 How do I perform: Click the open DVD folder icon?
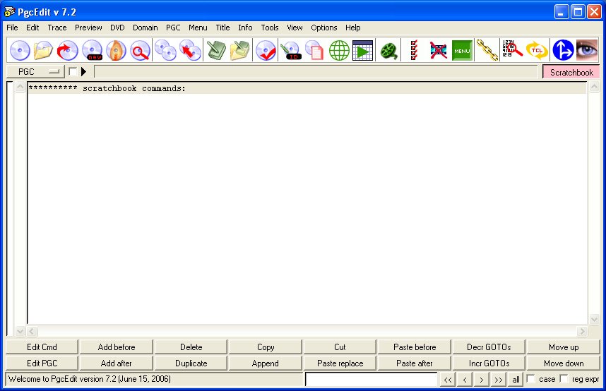pyautogui.click(x=44, y=50)
